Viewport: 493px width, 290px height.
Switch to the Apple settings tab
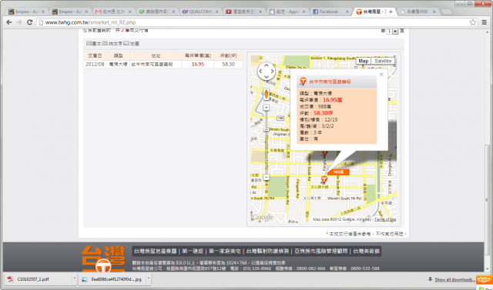point(287,12)
